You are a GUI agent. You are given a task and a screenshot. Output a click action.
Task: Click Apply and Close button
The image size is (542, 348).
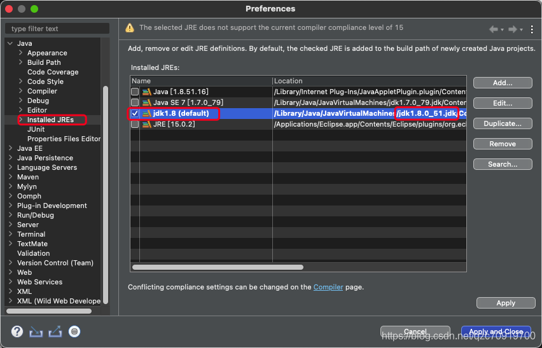tap(496, 331)
